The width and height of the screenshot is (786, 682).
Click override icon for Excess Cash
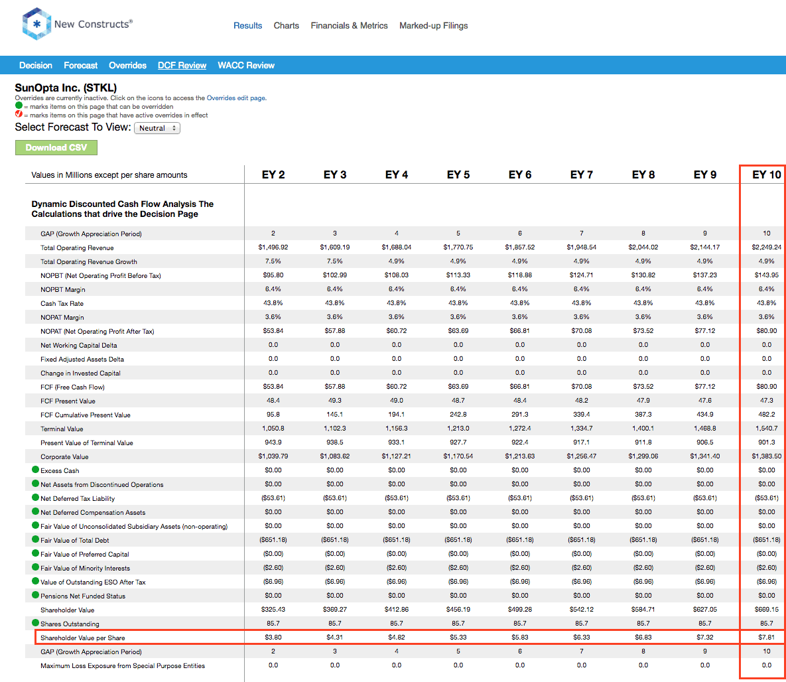35,470
